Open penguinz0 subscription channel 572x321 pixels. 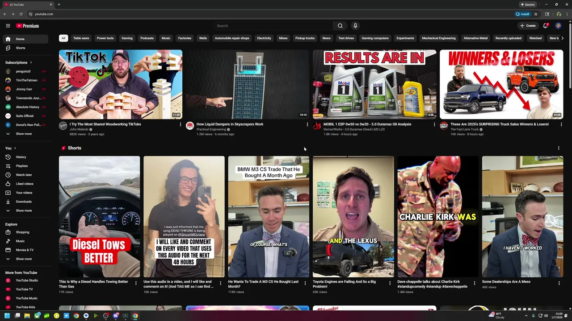click(x=25, y=71)
